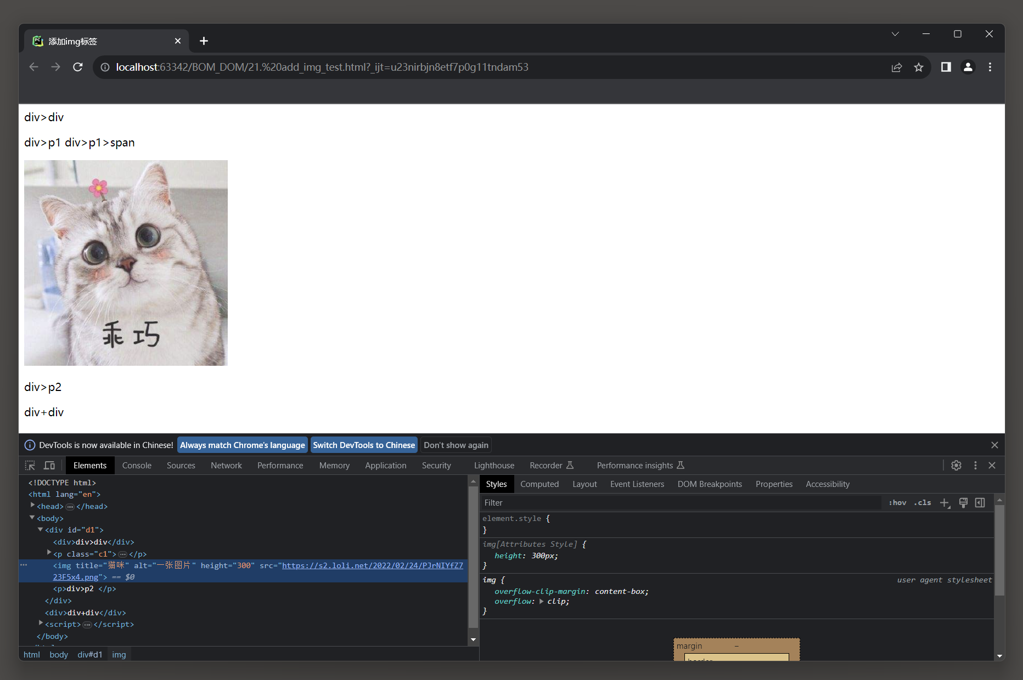Screen dimensions: 1023x680
Task: Open the tab search chevron
Action: [895, 34]
